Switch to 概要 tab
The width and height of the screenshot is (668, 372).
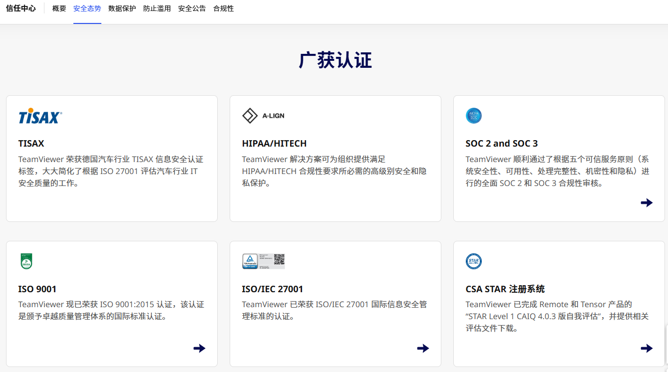point(59,8)
